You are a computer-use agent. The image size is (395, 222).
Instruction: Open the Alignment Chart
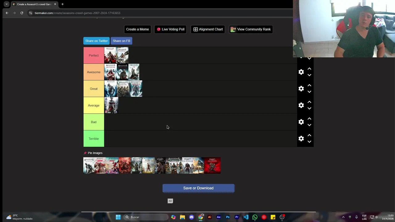[208, 29]
